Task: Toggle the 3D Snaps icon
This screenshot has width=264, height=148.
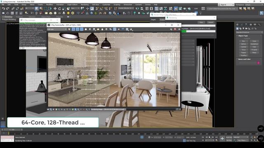Action: (x=97, y=8)
